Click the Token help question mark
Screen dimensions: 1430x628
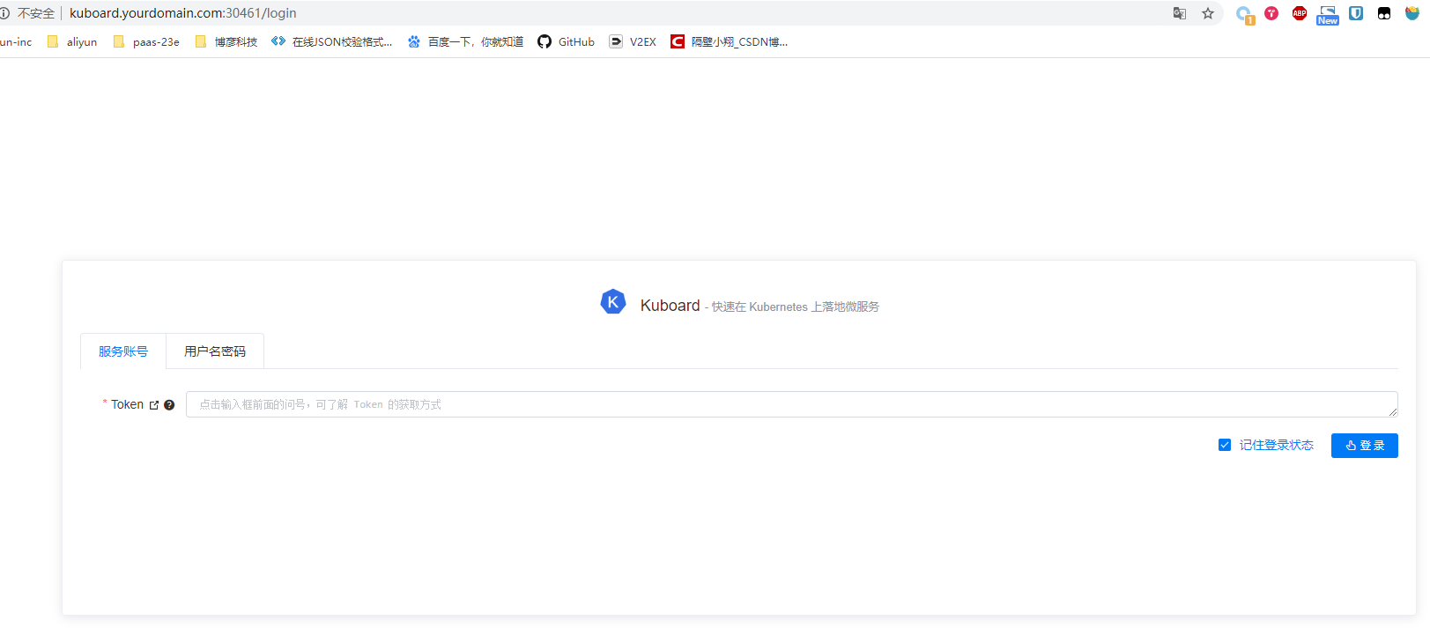click(x=169, y=405)
